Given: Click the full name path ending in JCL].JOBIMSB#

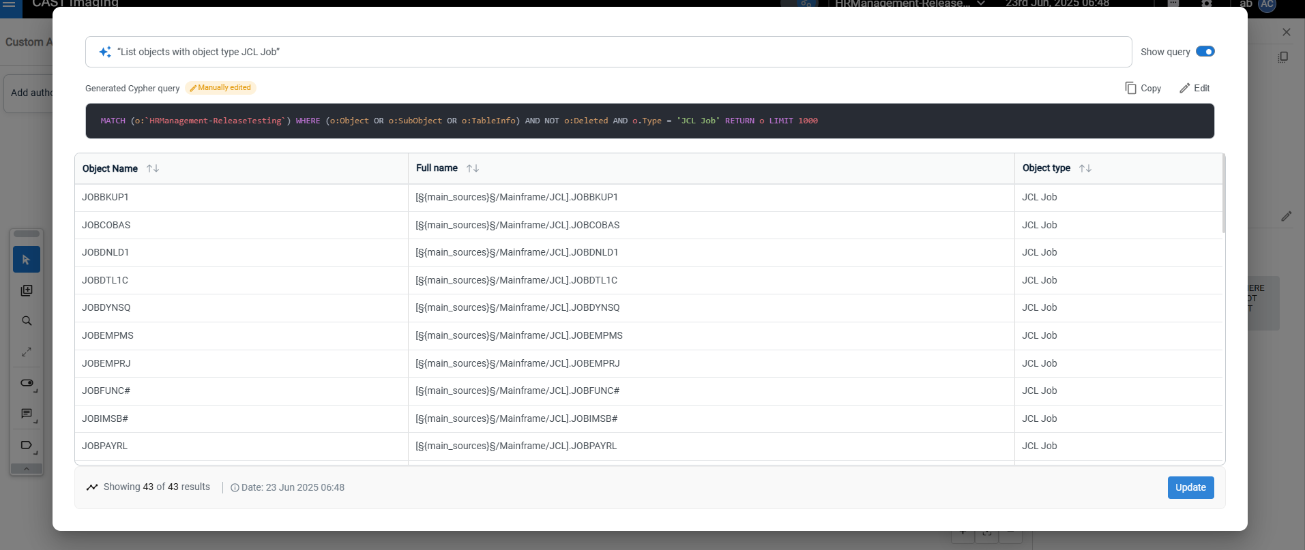Looking at the screenshot, I should (516, 418).
